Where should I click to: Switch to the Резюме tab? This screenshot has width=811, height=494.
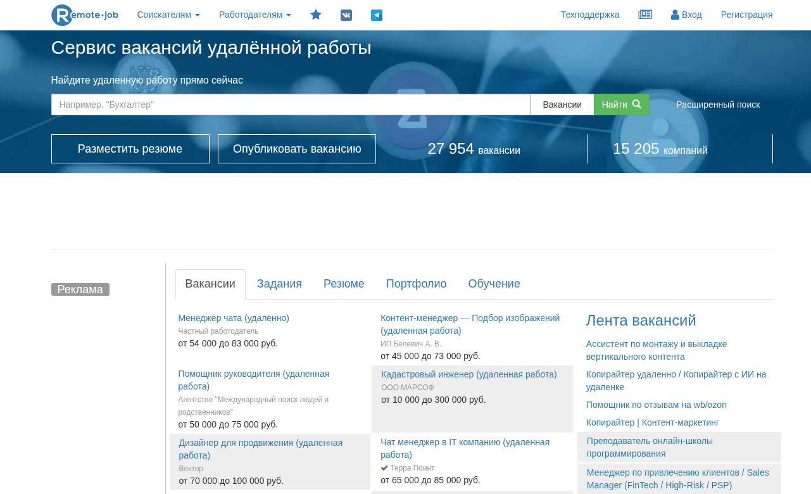344,284
